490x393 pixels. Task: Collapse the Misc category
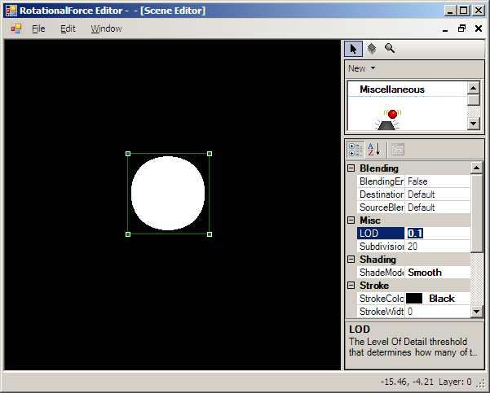point(351,221)
